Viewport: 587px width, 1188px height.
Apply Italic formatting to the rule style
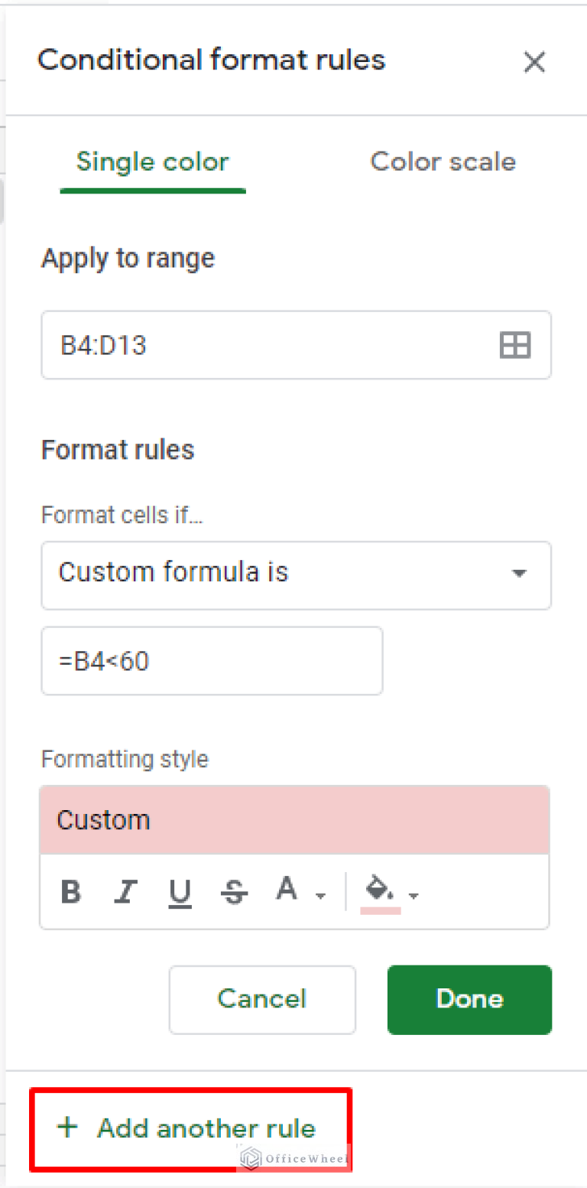[125, 891]
